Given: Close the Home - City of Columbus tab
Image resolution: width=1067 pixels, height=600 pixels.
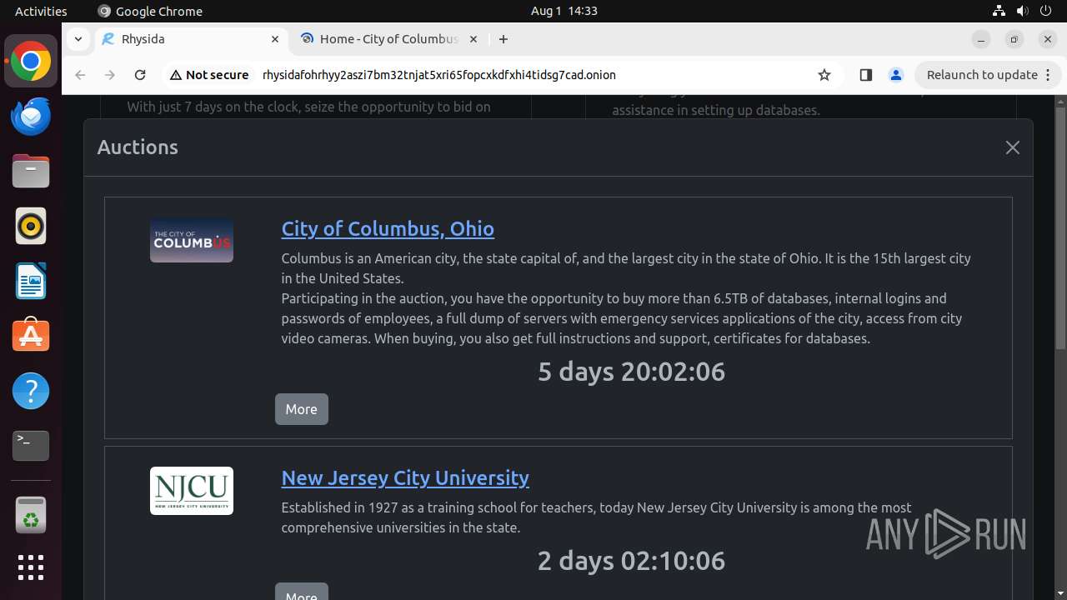Looking at the screenshot, I should click(473, 39).
